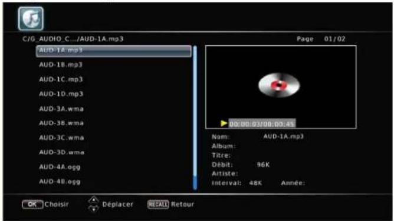Click the Retour label text
This screenshot has width=394, height=221.
183,205
